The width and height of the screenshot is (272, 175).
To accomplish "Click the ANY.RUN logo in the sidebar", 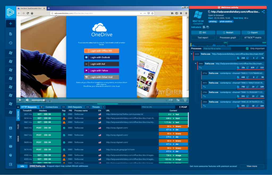I will (x=11, y=12).
